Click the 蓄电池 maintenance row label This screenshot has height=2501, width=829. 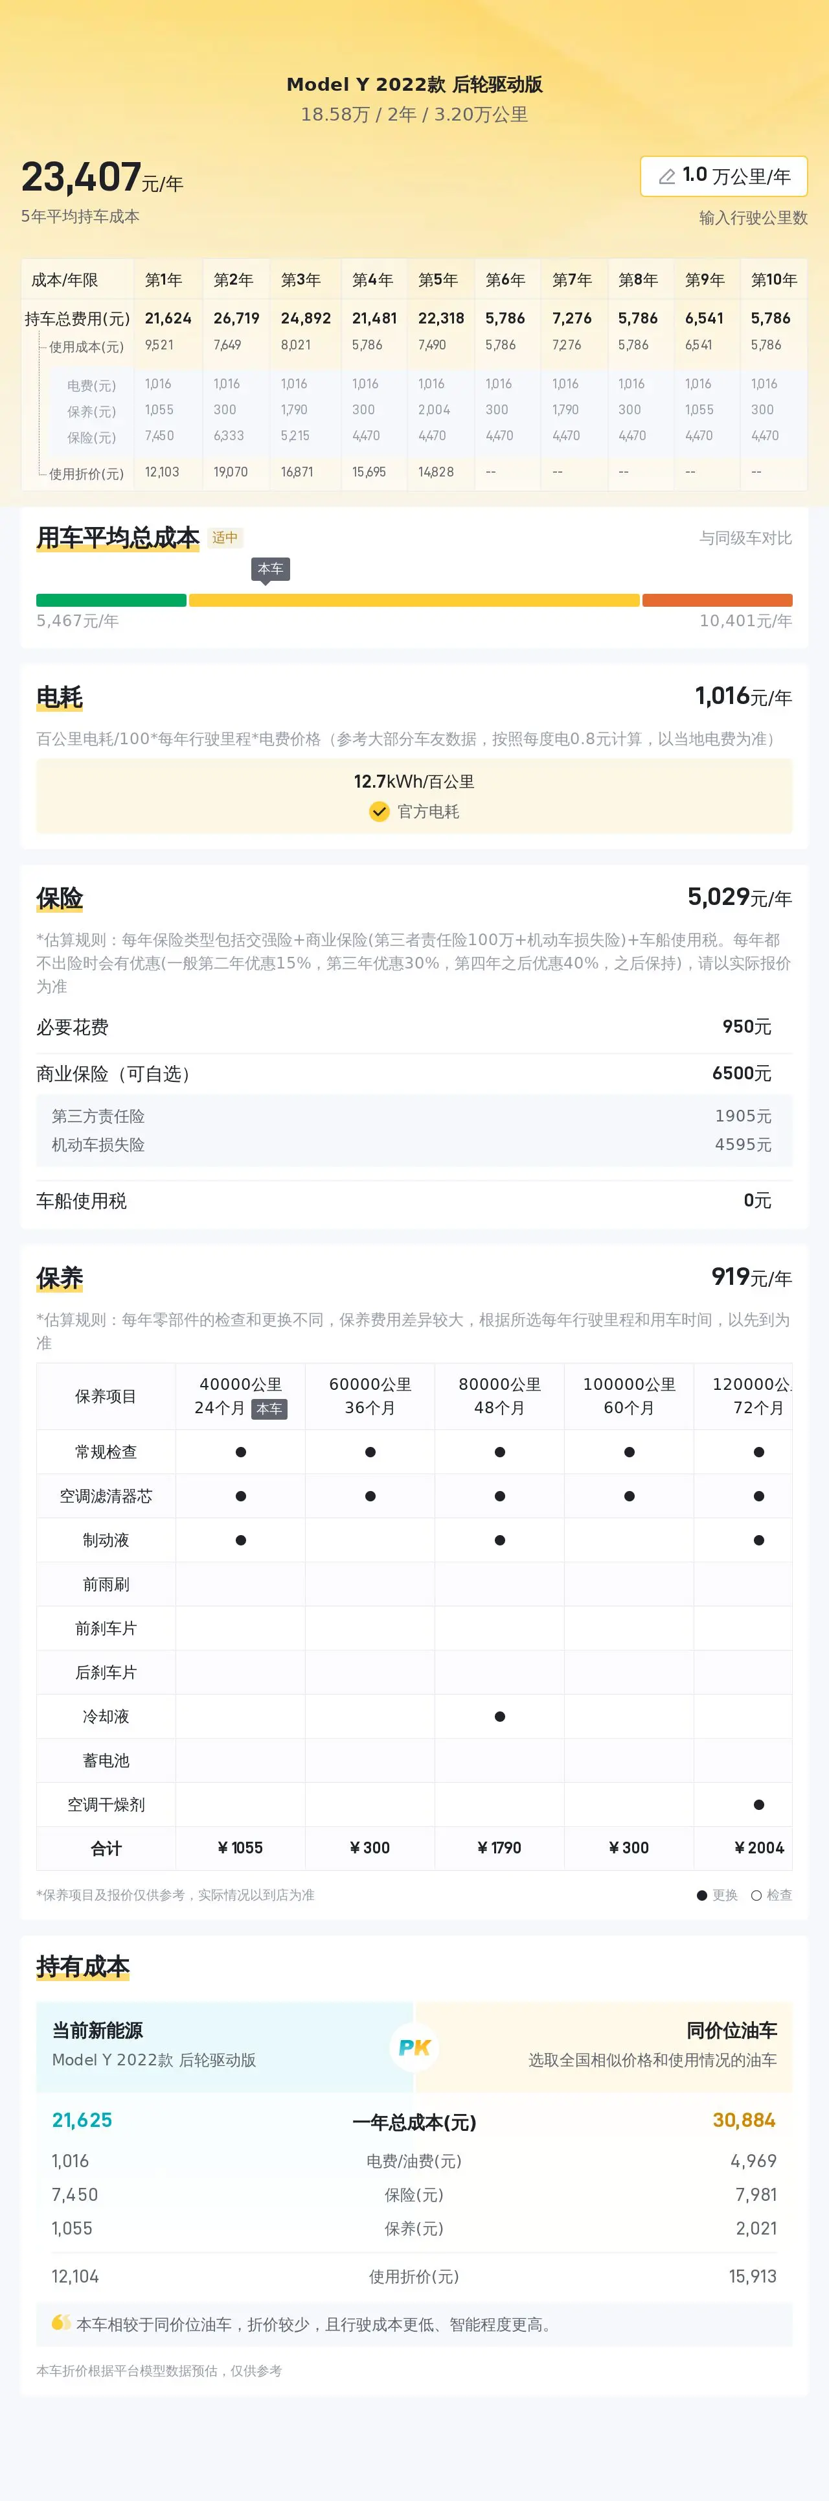(x=106, y=1760)
